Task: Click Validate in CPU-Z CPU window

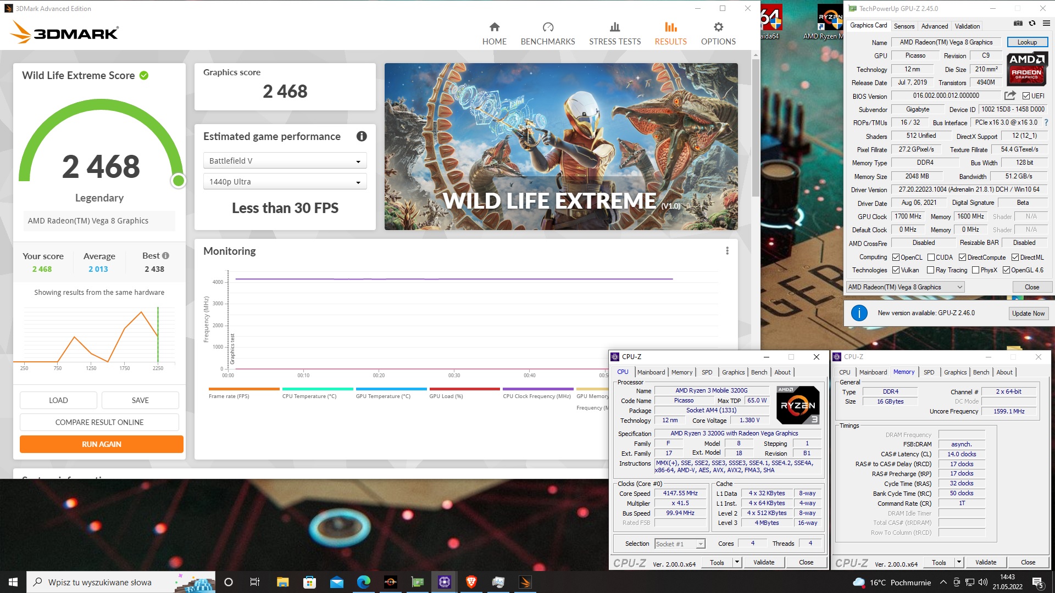Action: pos(764,562)
